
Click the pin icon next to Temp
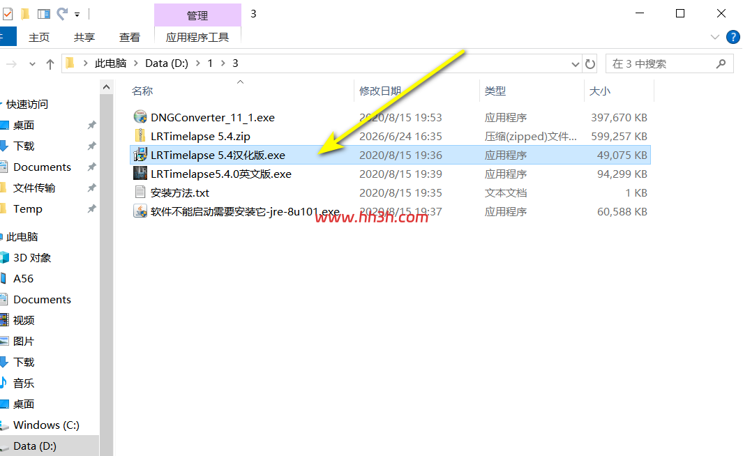91,208
